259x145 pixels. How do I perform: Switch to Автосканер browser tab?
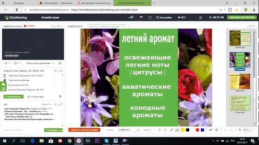click(57, 3)
